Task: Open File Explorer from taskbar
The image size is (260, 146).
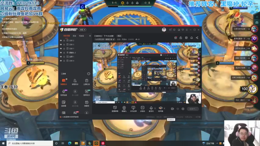Action: pos(76,143)
